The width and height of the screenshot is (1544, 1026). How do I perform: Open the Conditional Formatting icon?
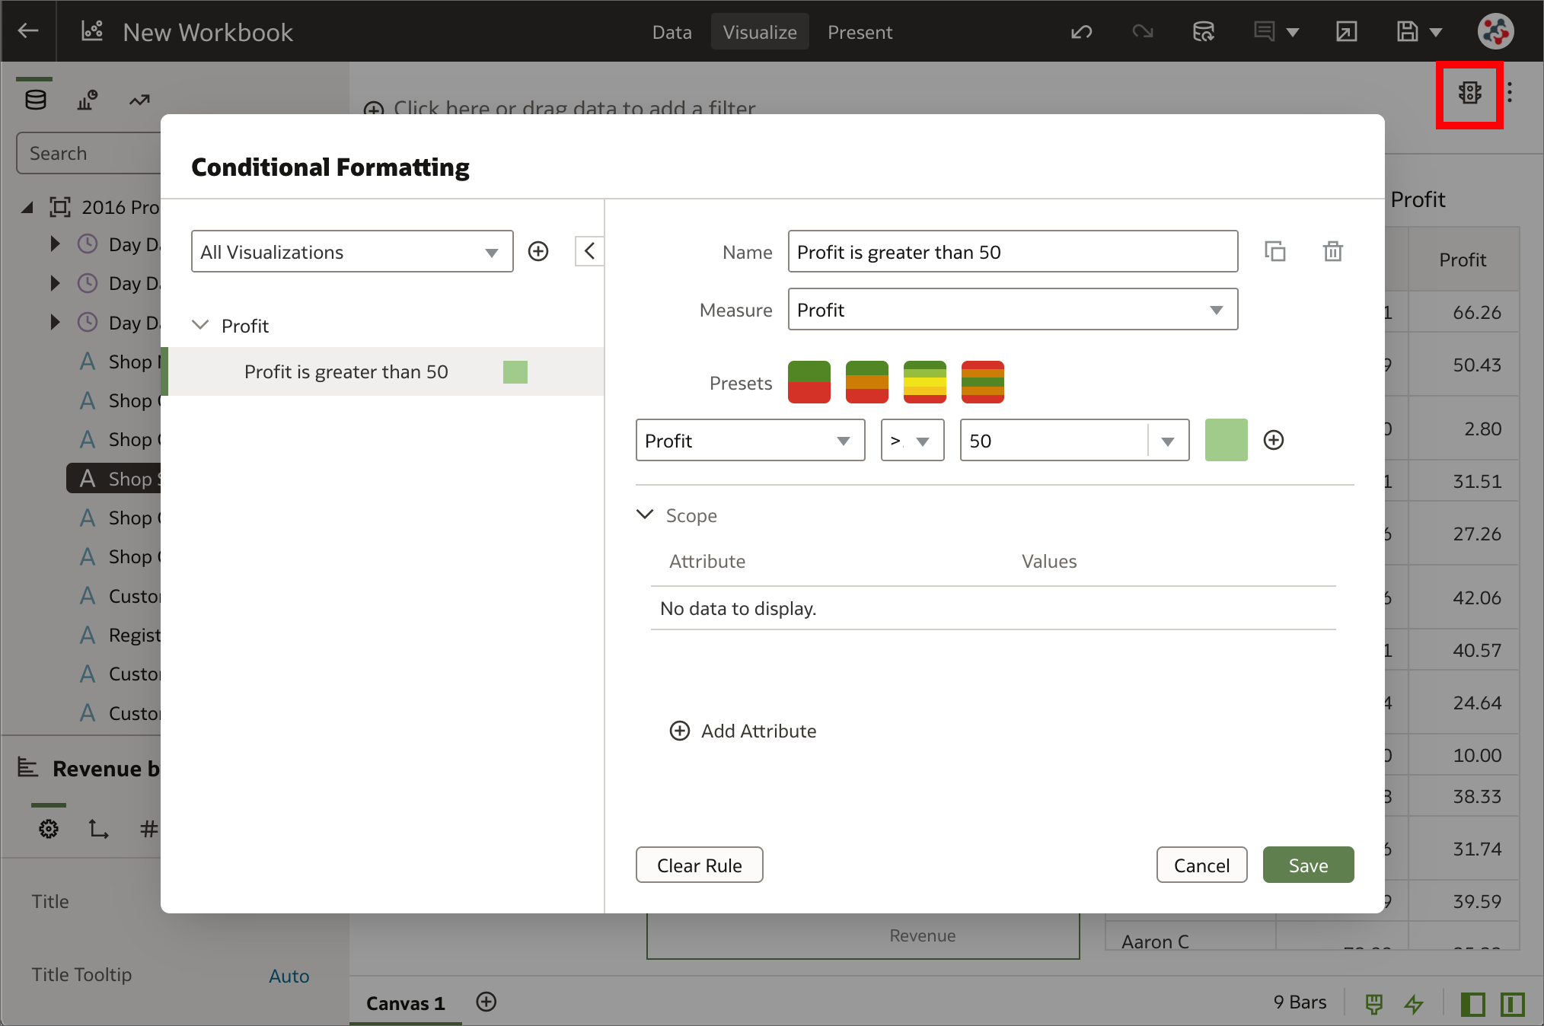click(x=1469, y=94)
